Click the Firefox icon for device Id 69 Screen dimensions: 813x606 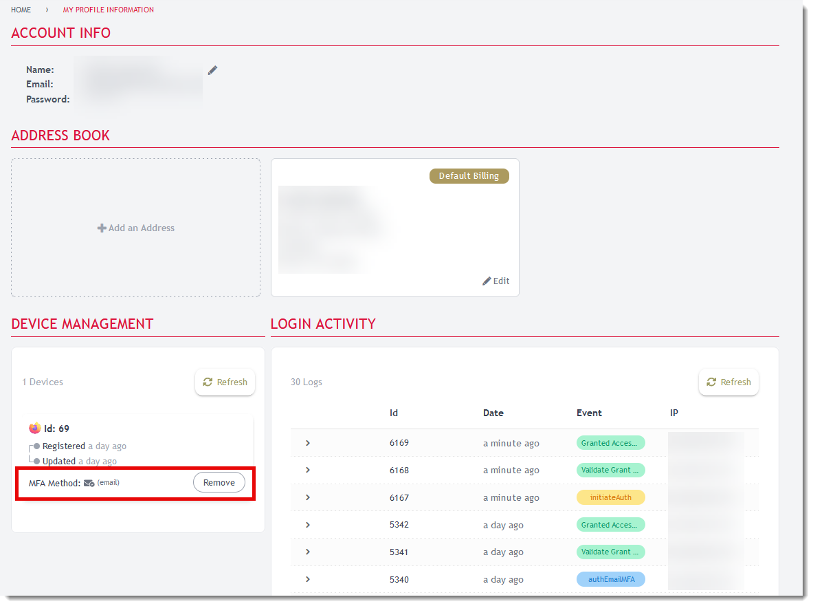click(35, 428)
